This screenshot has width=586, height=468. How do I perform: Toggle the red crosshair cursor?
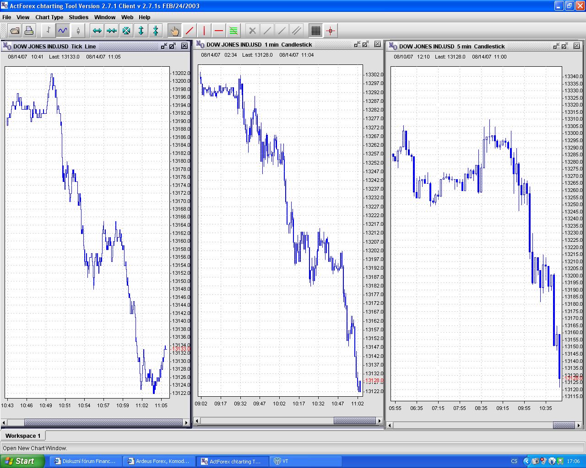[331, 31]
